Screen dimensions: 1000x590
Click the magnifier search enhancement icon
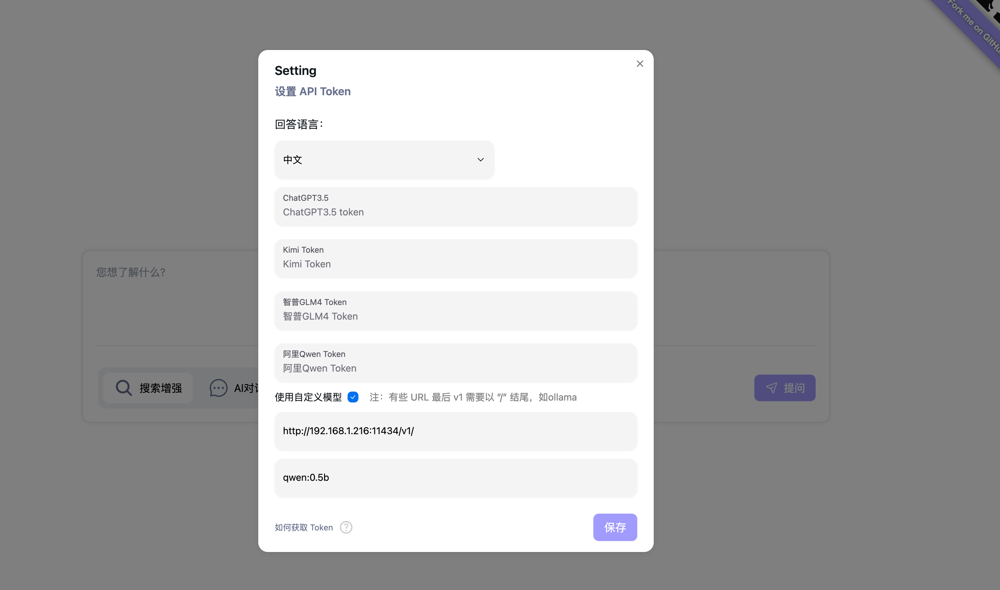[x=123, y=388]
